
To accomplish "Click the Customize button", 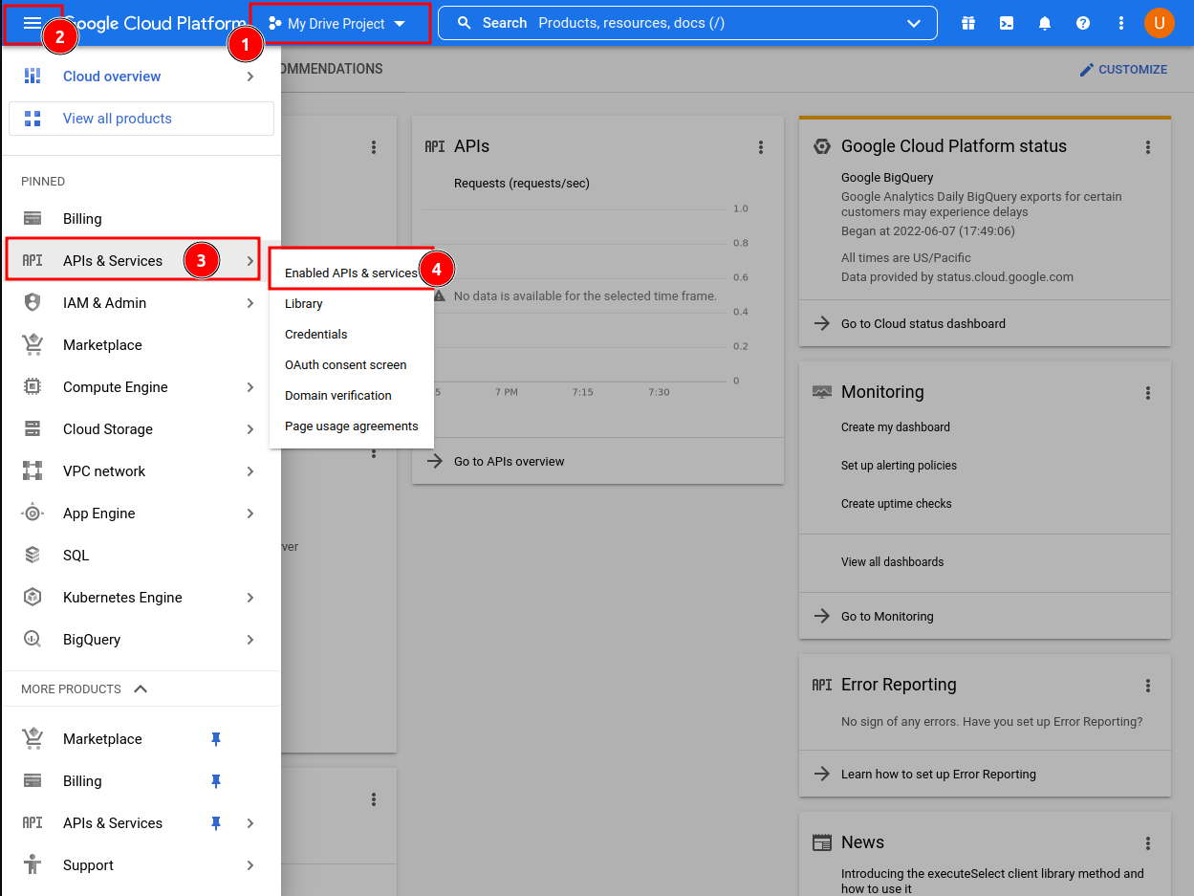I will coord(1123,70).
